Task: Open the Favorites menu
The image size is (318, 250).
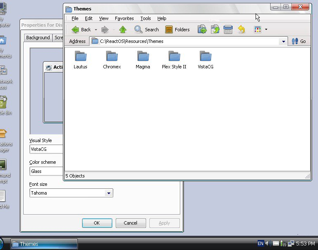Action: tap(124, 18)
